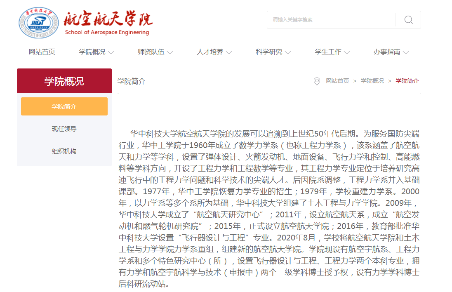Click the red 学院简介 breadcrumb entry

[x=406, y=81]
